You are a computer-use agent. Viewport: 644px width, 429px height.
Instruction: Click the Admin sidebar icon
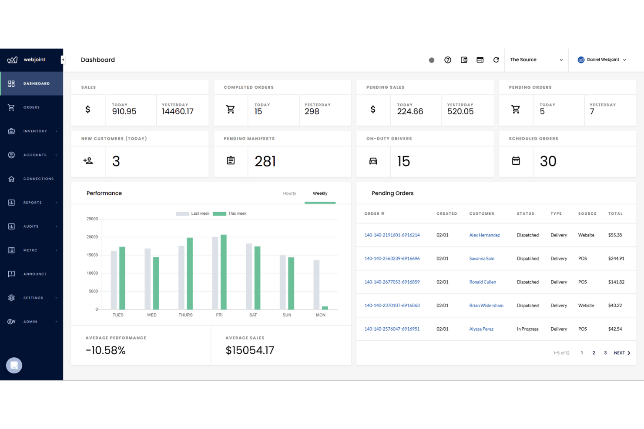11,322
